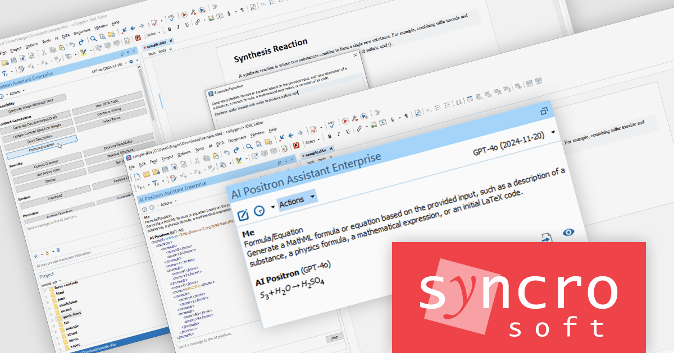Screen dimensions: 674x353
Task: Click search magnifier icon in back window toolbar
Action: tap(94, 38)
